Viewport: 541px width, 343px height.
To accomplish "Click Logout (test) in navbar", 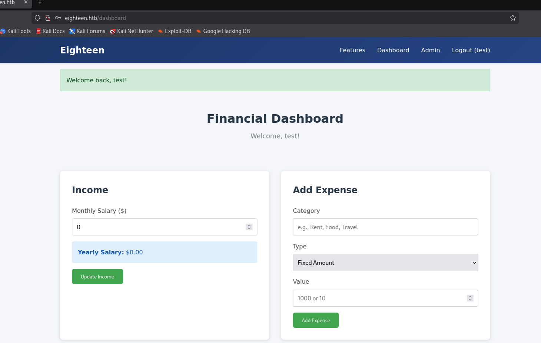I will tap(471, 50).
